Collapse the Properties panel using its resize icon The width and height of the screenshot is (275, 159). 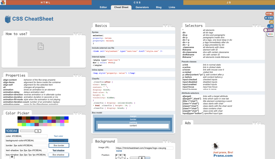coord(77,76)
